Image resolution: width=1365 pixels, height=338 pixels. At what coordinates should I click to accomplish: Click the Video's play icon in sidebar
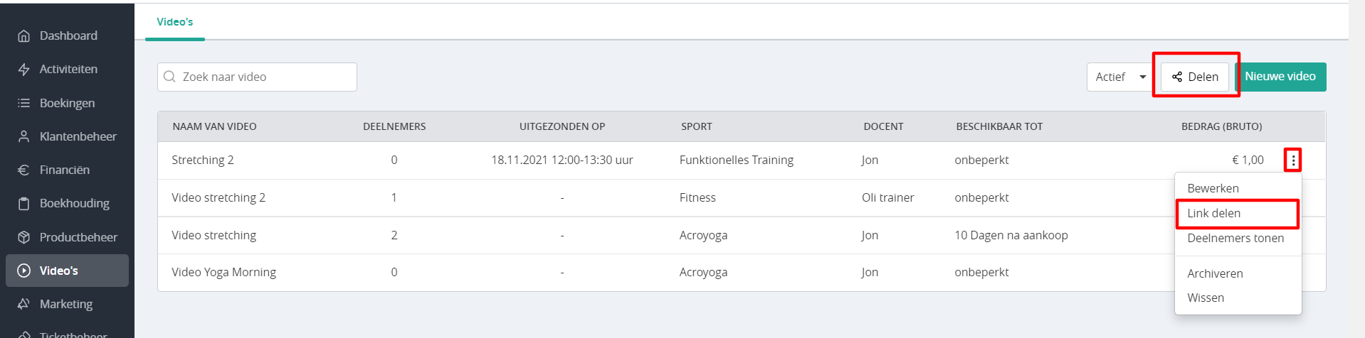[x=24, y=271]
